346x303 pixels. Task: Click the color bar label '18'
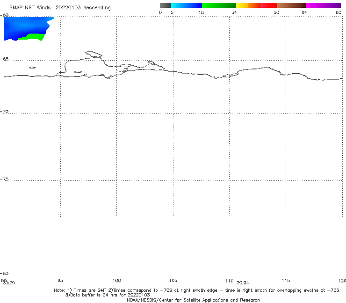(201, 12)
